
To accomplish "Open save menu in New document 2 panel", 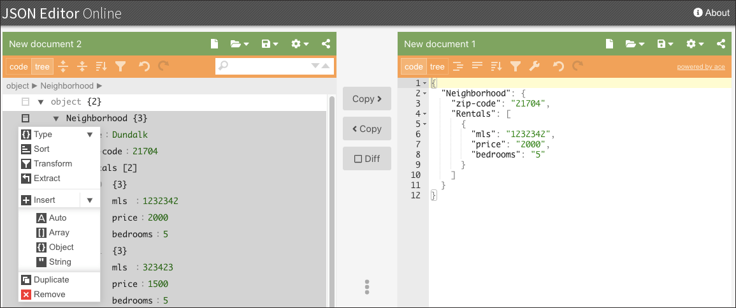I will [270, 43].
